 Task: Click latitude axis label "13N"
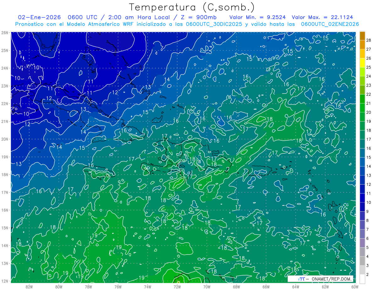(4, 263)
